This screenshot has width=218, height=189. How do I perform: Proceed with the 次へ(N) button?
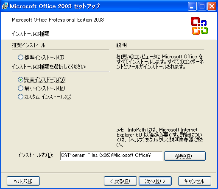[x=155, y=181]
